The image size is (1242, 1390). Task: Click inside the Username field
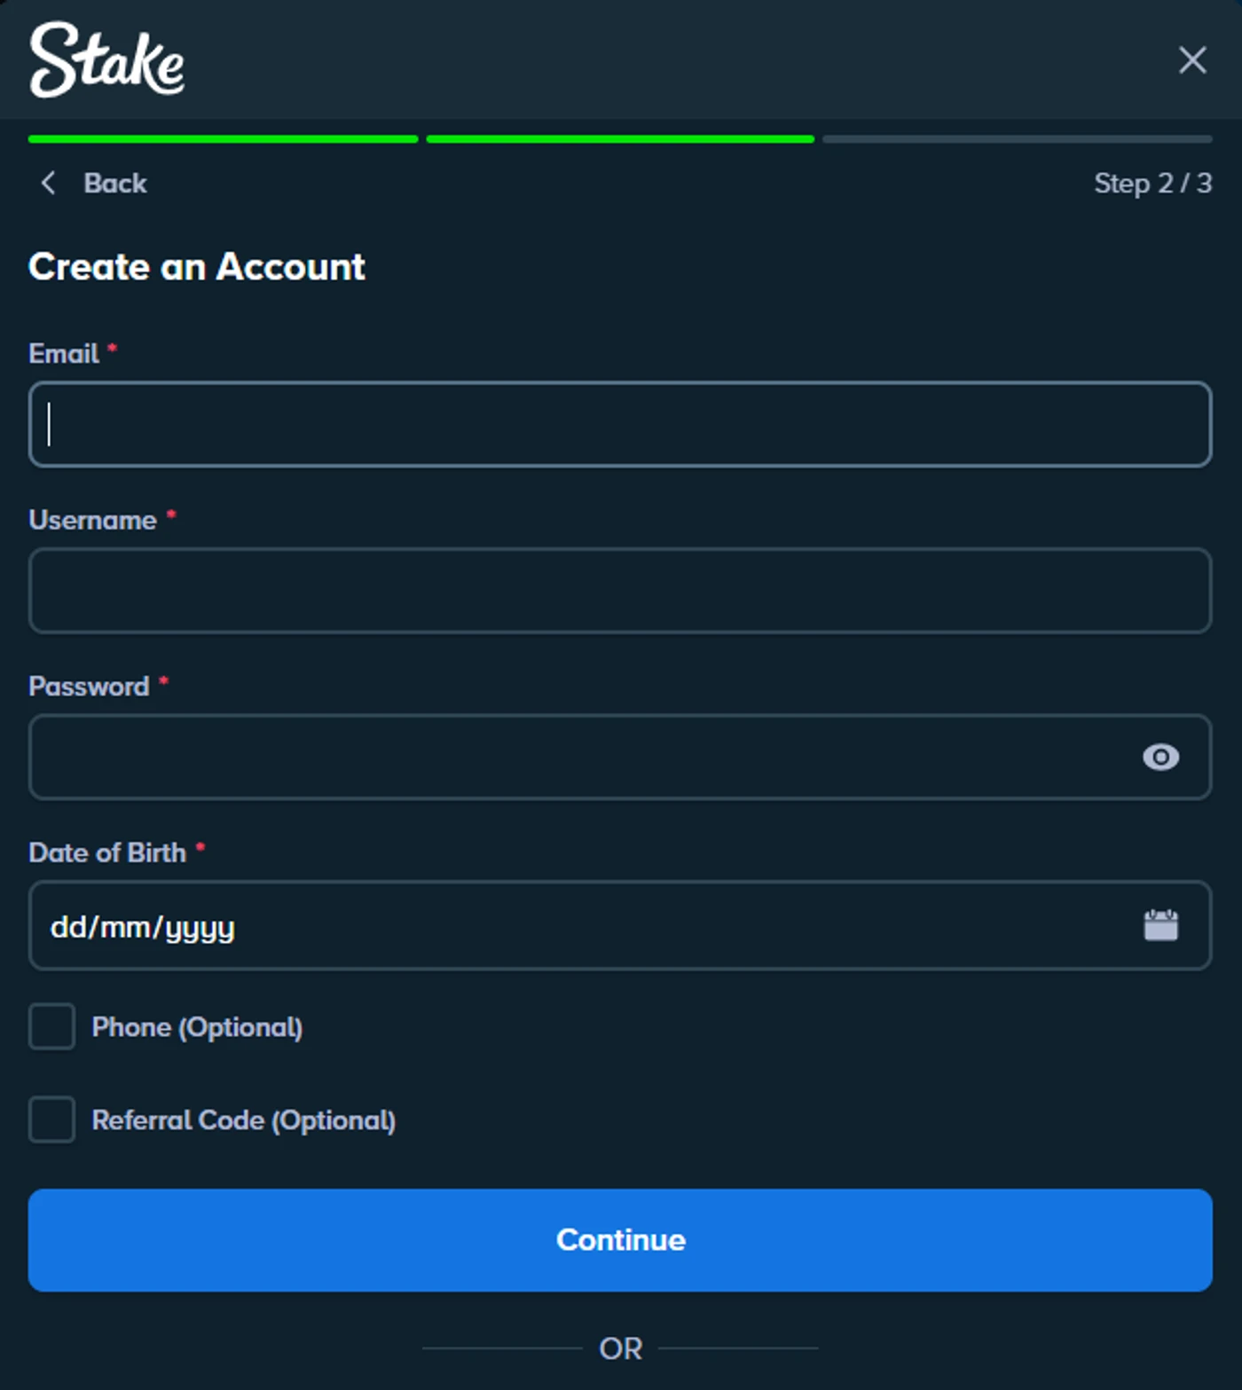pyautogui.click(x=620, y=591)
